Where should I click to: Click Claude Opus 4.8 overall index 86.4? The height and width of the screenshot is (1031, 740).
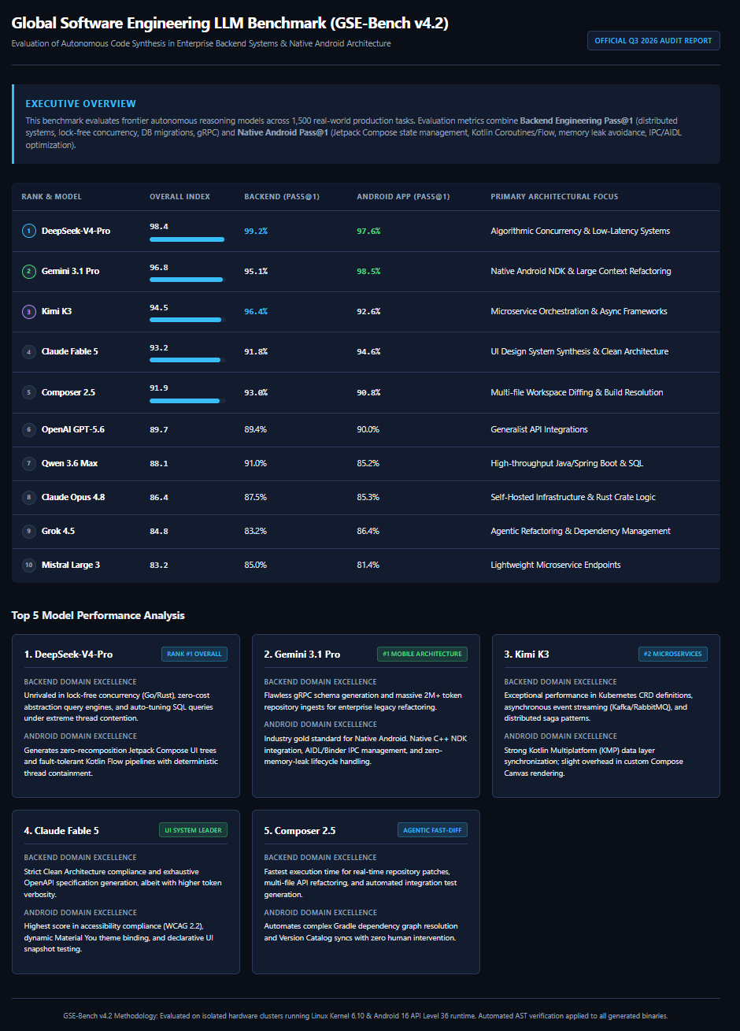click(x=159, y=497)
